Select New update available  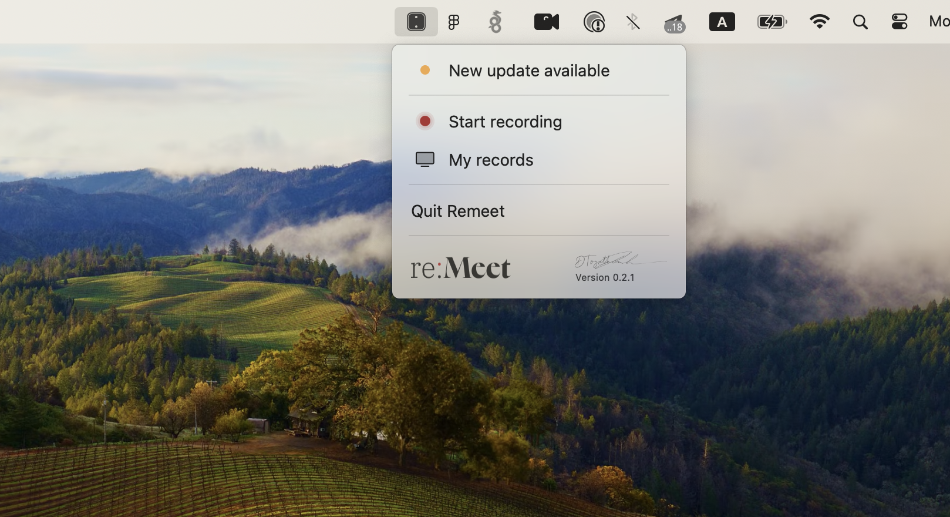pos(528,70)
